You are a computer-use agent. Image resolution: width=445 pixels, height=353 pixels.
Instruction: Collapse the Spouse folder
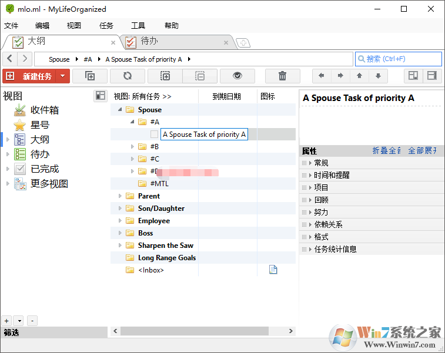click(120, 109)
